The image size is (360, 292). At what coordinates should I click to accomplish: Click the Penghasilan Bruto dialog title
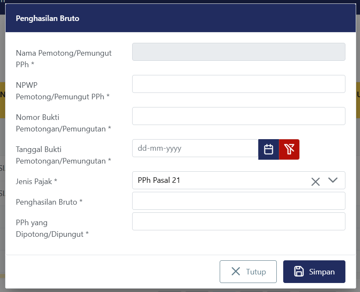click(48, 18)
